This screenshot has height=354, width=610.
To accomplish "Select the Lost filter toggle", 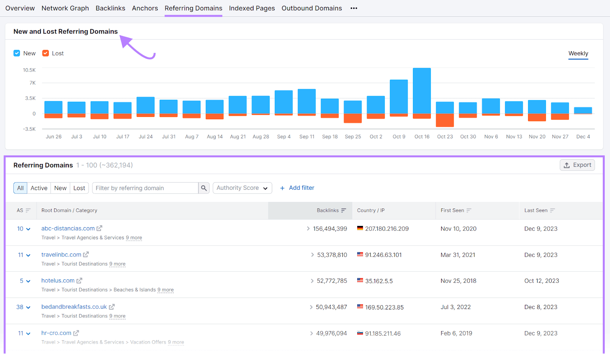I will pos(79,188).
